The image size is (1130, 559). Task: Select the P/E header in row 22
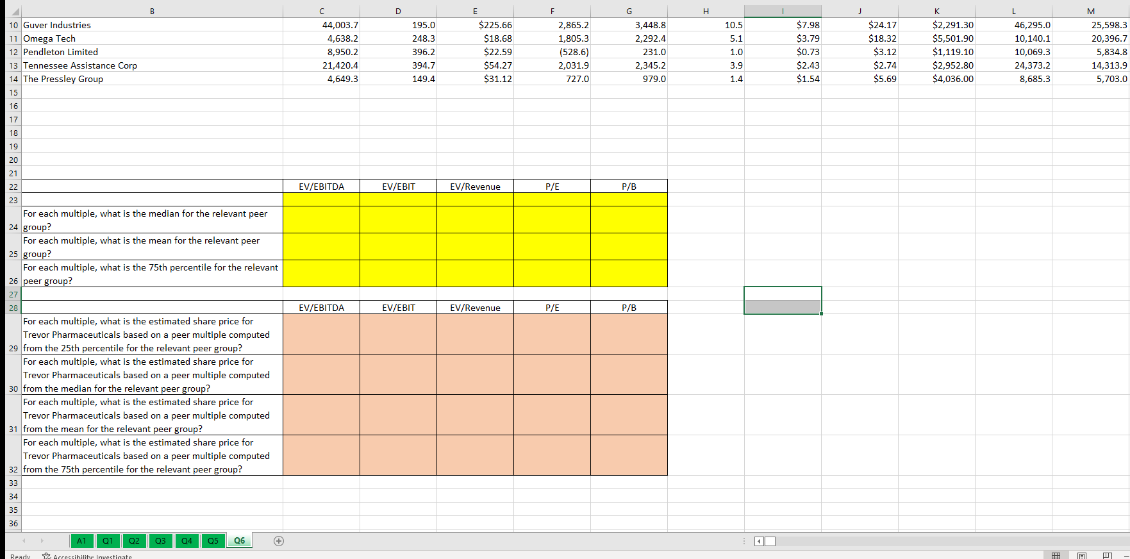552,187
